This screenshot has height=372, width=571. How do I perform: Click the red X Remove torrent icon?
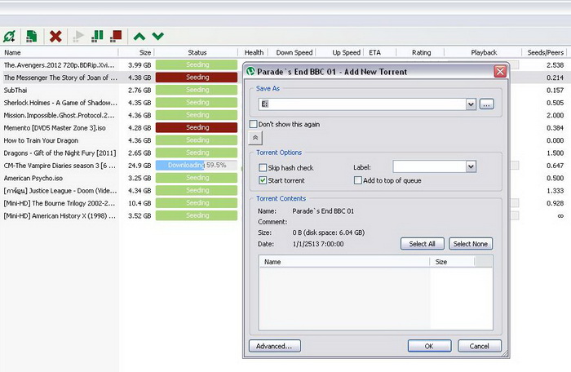coord(55,37)
